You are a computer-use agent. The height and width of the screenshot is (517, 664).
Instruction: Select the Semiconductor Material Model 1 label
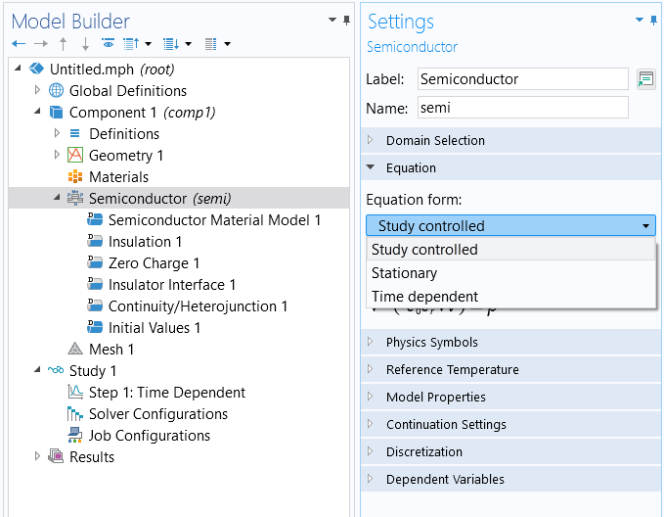point(214,220)
